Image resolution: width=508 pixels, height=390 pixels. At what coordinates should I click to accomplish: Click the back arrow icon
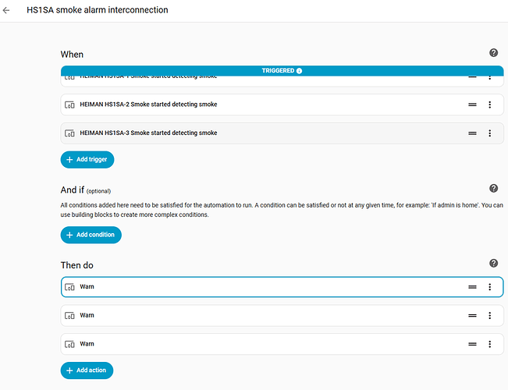(7, 10)
